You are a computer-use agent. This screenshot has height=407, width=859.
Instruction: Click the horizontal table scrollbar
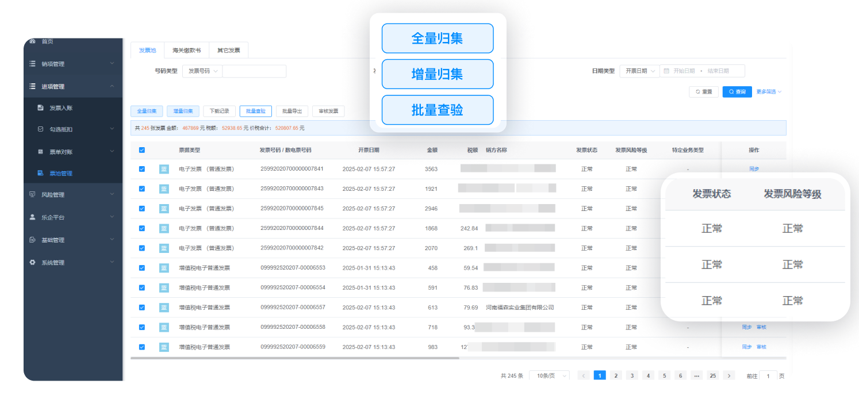(x=295, y=358)
